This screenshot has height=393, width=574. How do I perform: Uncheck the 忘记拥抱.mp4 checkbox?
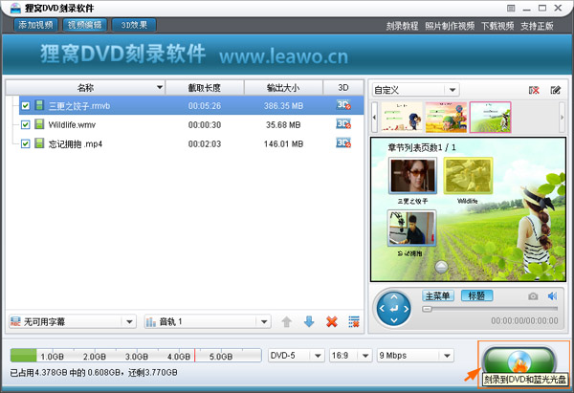[25, 143]
